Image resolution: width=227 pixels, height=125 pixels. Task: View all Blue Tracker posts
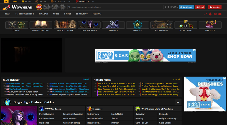86,79
